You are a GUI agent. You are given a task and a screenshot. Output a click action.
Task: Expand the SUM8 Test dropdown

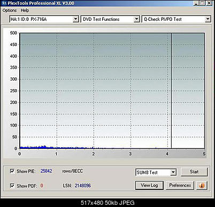point(173,172)
